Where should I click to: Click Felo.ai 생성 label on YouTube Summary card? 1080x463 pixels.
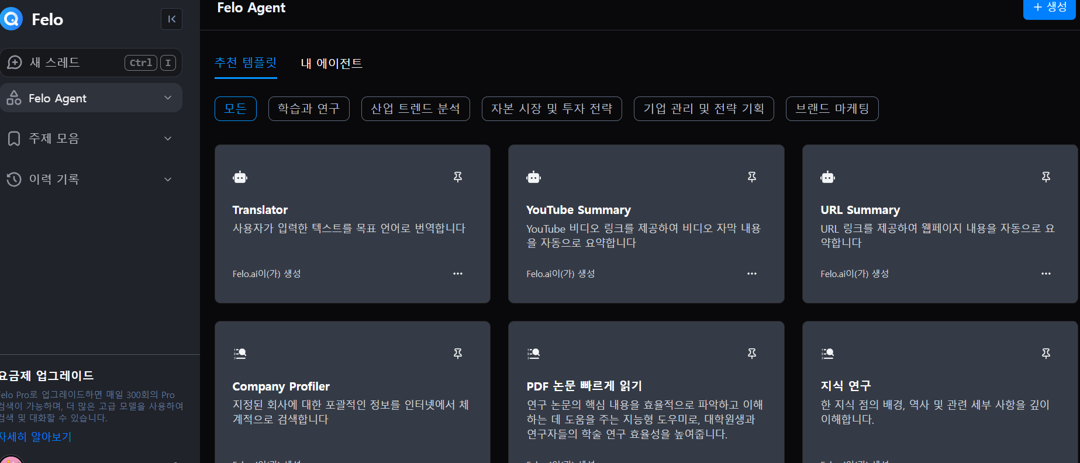tap(561, 274)
